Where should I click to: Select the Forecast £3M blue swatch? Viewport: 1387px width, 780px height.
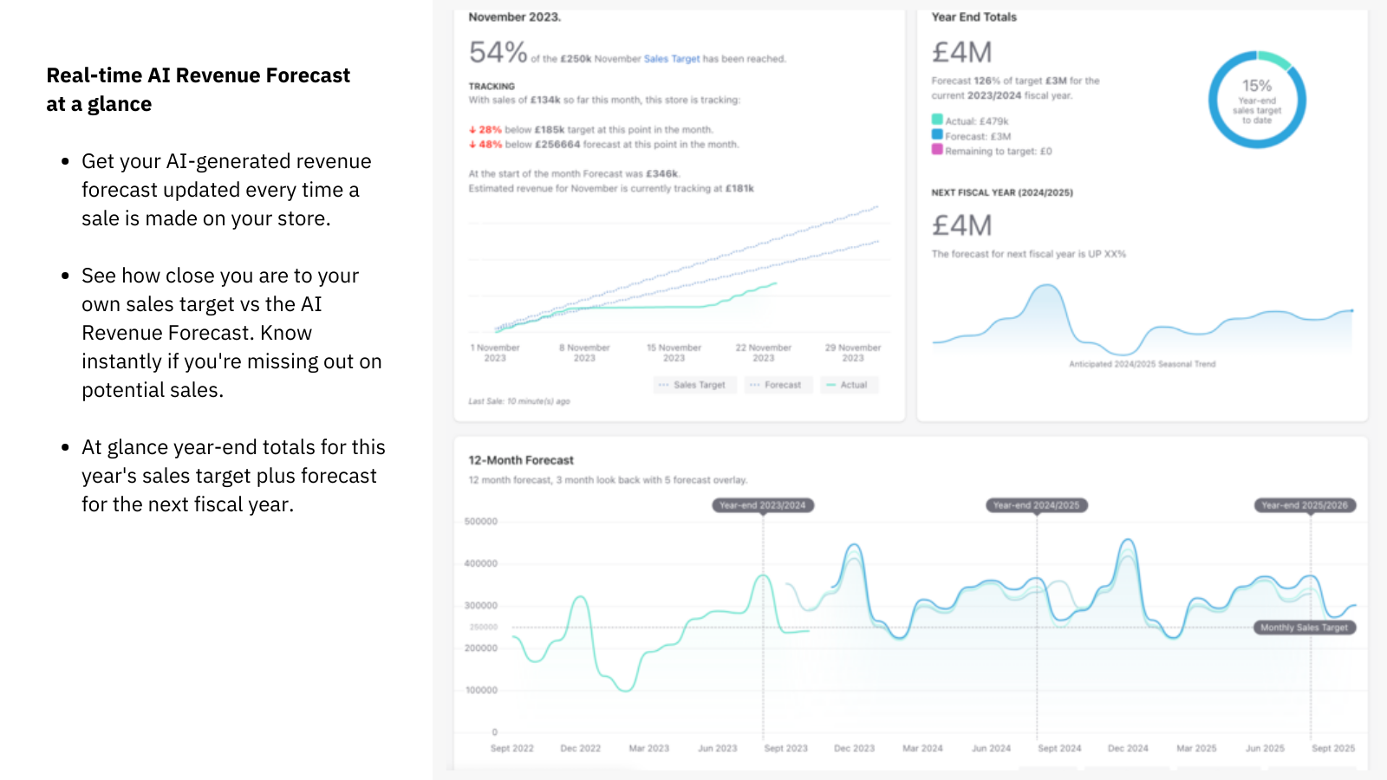937,134
